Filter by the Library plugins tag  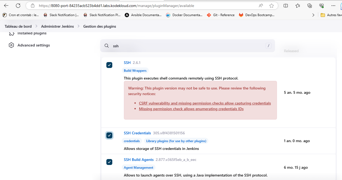176,141
